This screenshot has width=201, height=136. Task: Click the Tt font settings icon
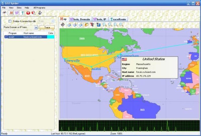click(x=92, y=24)
